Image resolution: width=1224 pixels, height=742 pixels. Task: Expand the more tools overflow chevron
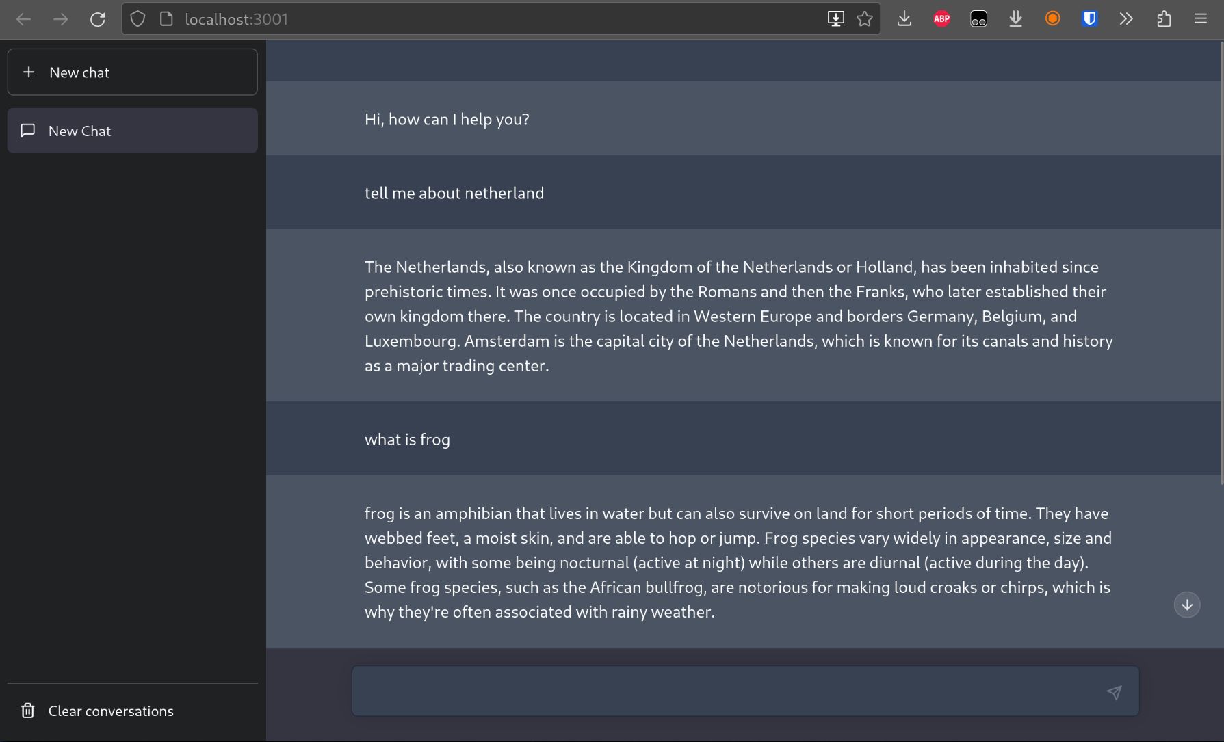1126,19
